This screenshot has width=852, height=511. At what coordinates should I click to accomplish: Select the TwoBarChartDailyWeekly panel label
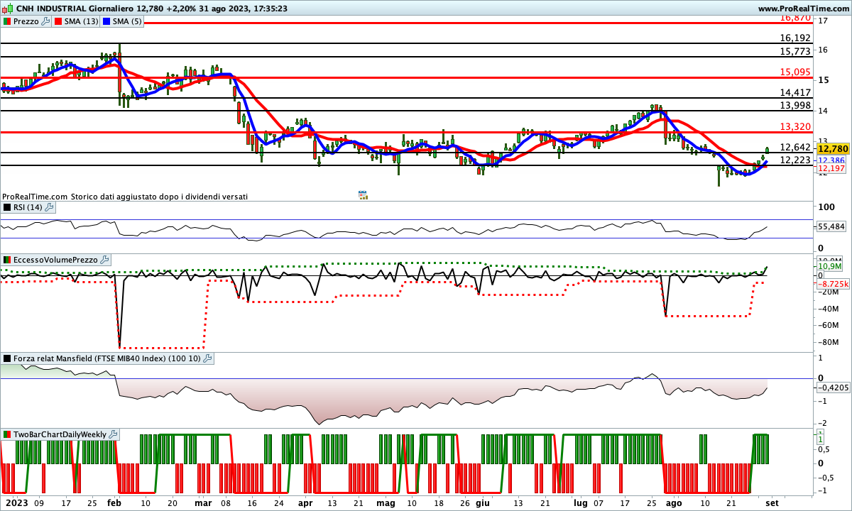point(60,434)
